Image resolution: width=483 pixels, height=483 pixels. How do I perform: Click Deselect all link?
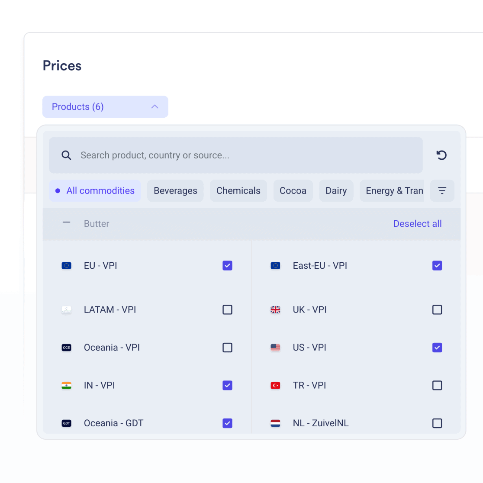click(417, 224)
